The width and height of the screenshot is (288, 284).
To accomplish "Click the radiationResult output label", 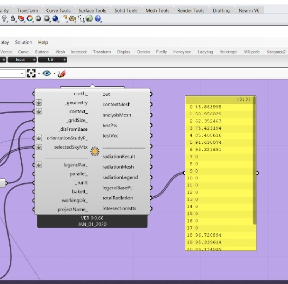I will (x=119, y=156).
